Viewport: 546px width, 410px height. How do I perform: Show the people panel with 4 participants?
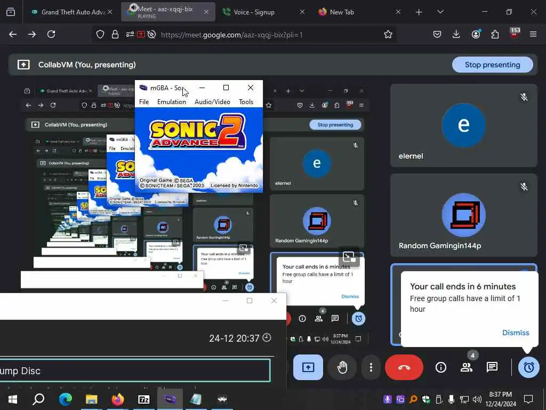coord(467,367)
